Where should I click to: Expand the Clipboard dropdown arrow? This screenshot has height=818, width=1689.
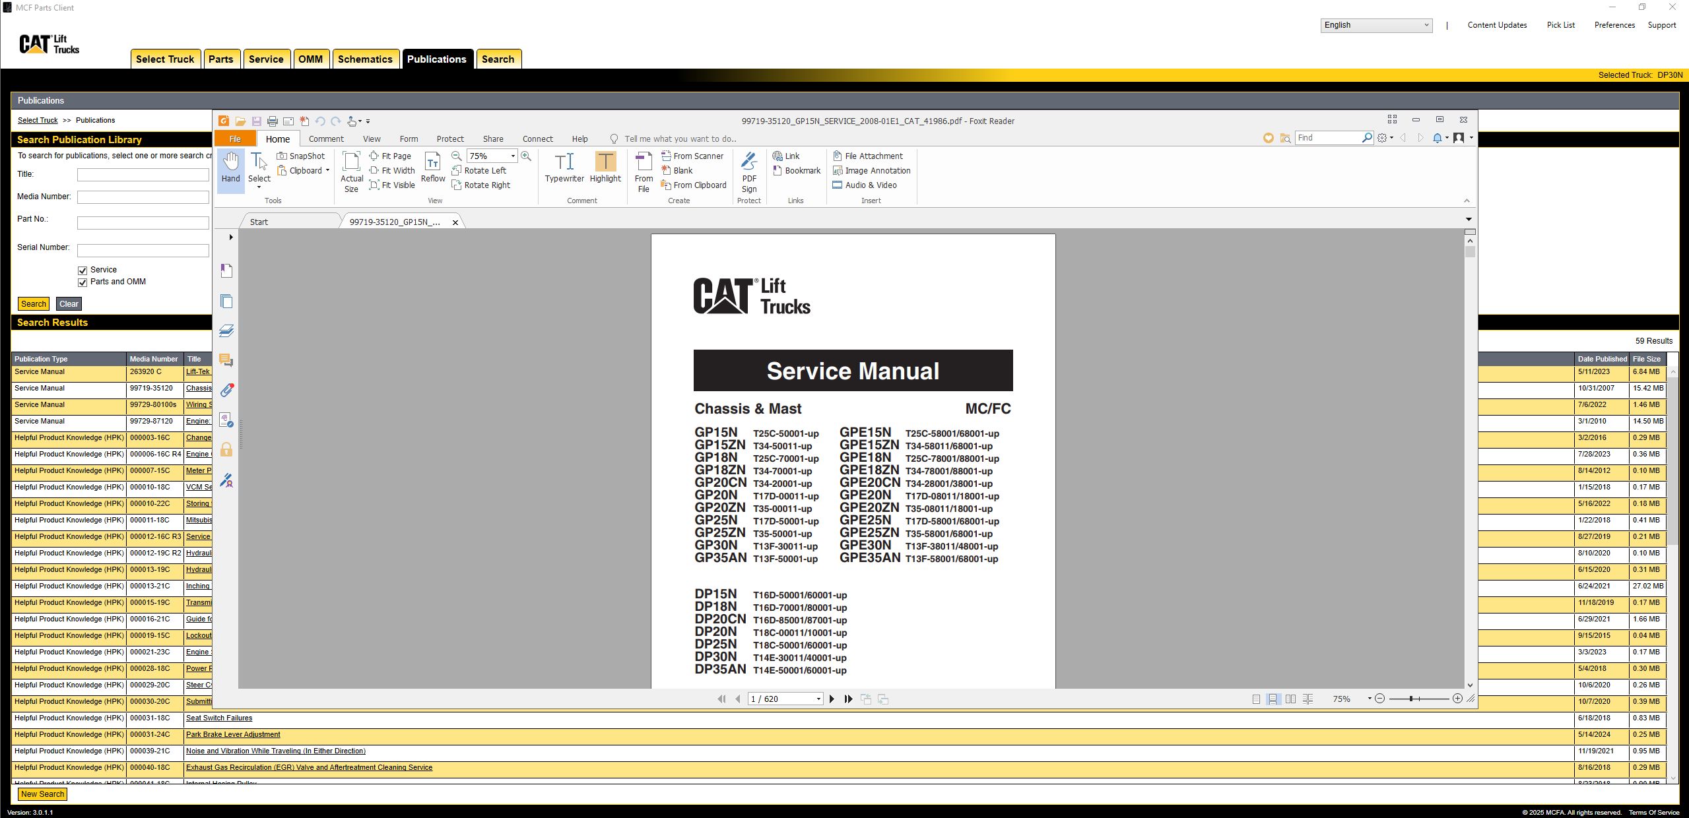pyautogui.click(x=327, y=171)
